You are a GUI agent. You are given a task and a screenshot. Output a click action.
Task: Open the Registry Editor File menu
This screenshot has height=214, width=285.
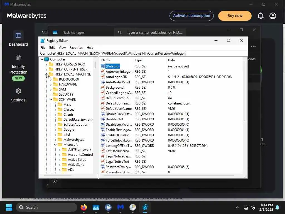(x=43, y=48)
